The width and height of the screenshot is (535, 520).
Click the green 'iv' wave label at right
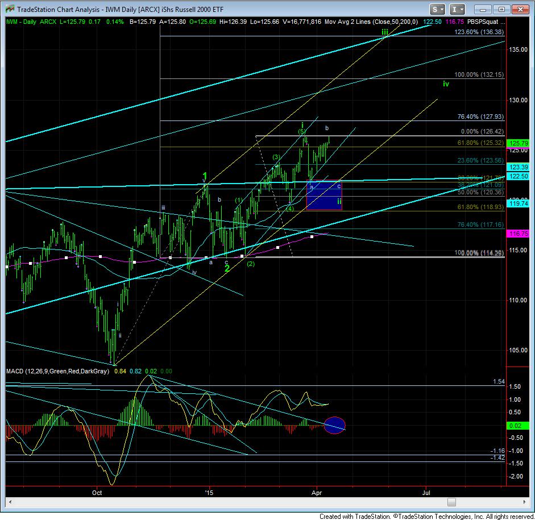[446, 84]
